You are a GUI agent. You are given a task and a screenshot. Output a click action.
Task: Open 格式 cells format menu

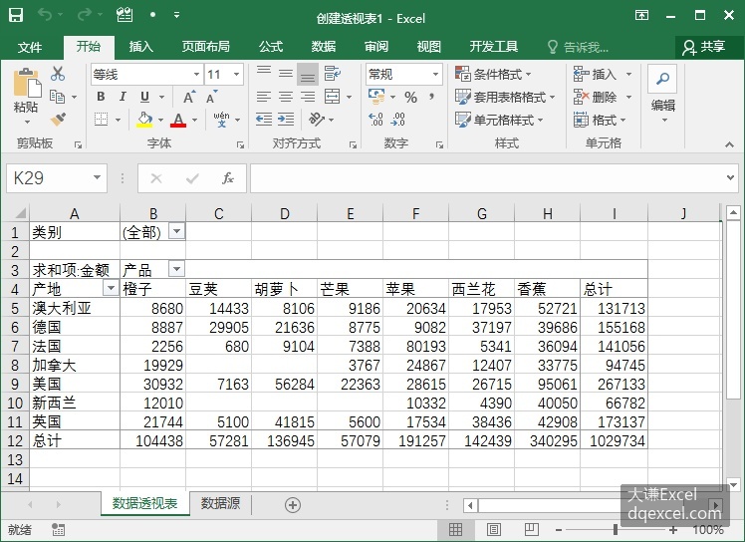600,120
